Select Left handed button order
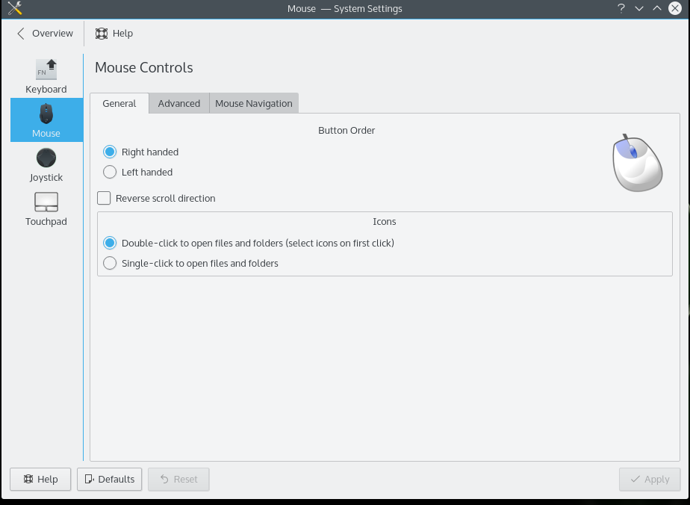The height and width of the screenshot is (505, 690). [137, 172]
